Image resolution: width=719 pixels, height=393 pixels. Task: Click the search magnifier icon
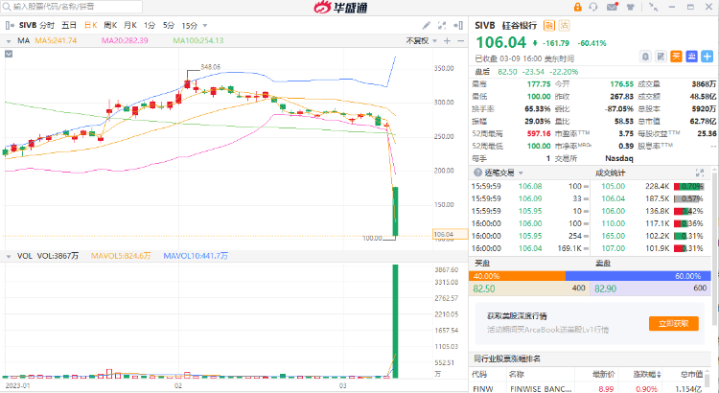click(x=7, y=7)
